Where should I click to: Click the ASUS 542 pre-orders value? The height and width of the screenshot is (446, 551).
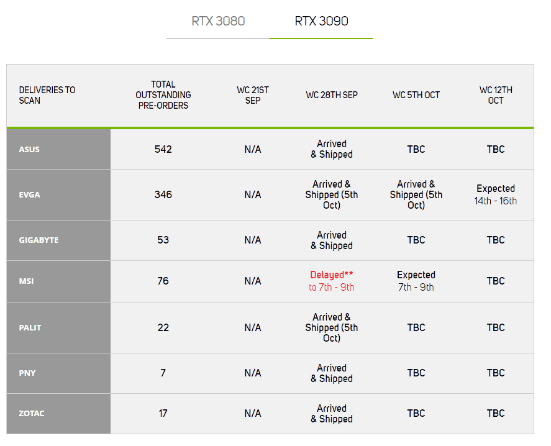[x=163, y=149]
